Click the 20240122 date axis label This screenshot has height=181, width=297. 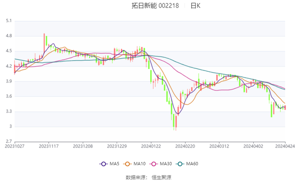(151, 146)
